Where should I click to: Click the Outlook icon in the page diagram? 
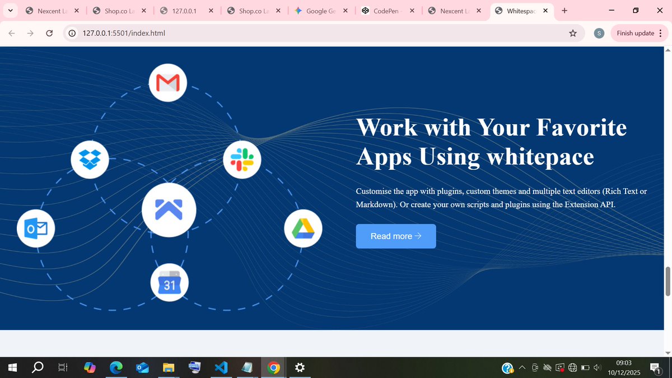click(36, 228)
